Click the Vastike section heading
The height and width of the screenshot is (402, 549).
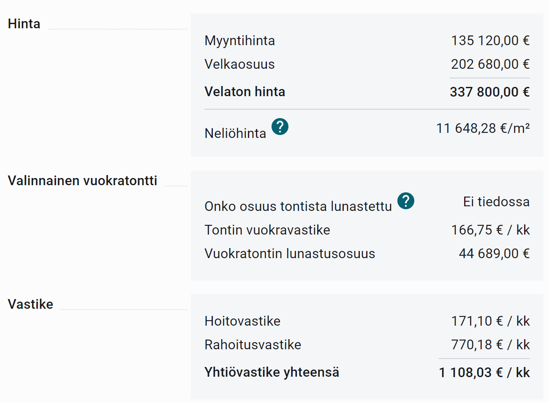pos(30,305)
